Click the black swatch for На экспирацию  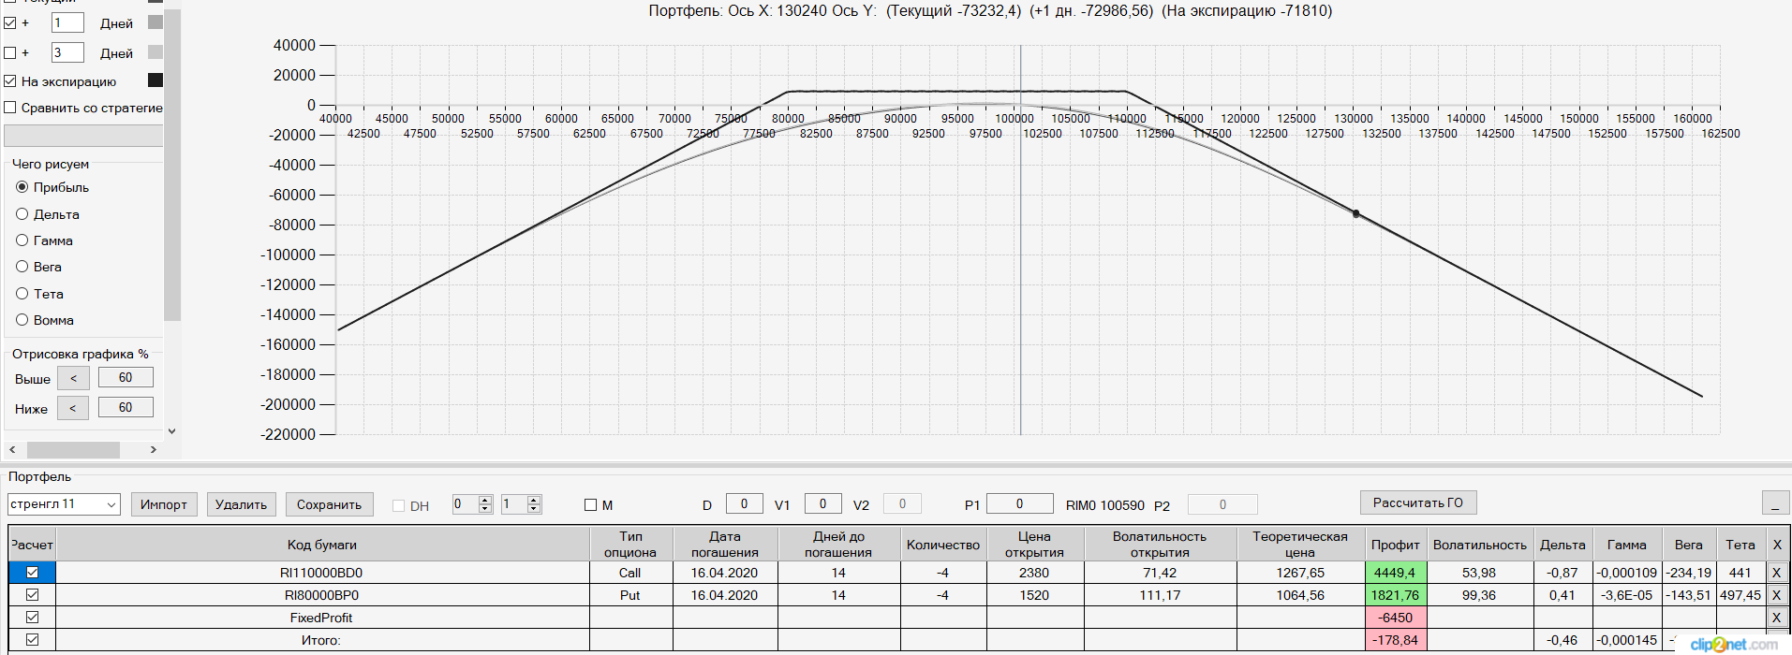point(156,80)
